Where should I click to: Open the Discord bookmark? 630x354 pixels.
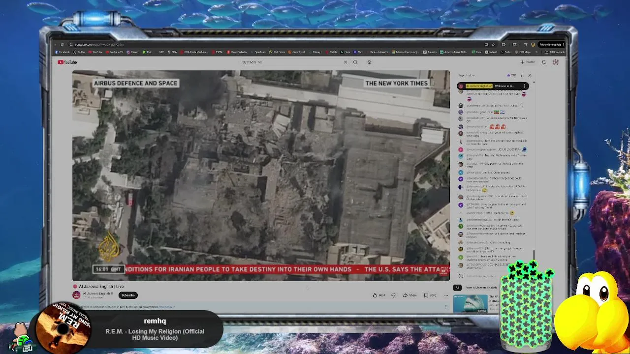133,52
